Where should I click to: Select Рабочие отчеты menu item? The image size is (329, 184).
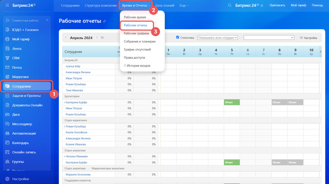pyautogui.click(x=136, y=25)
